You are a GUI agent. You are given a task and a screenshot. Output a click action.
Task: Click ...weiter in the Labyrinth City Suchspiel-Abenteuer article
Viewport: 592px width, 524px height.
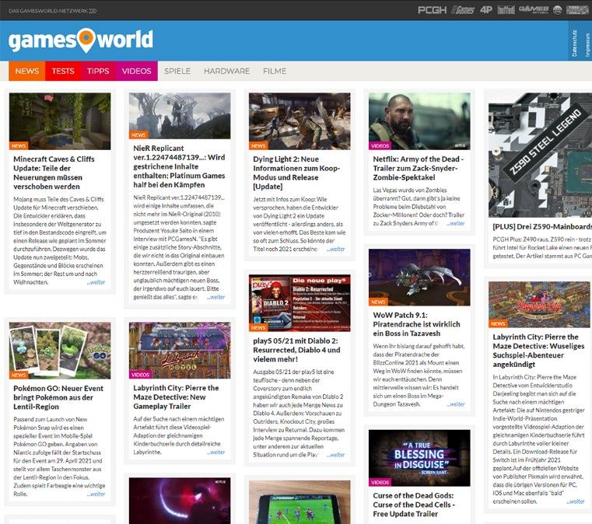[576, 501]
